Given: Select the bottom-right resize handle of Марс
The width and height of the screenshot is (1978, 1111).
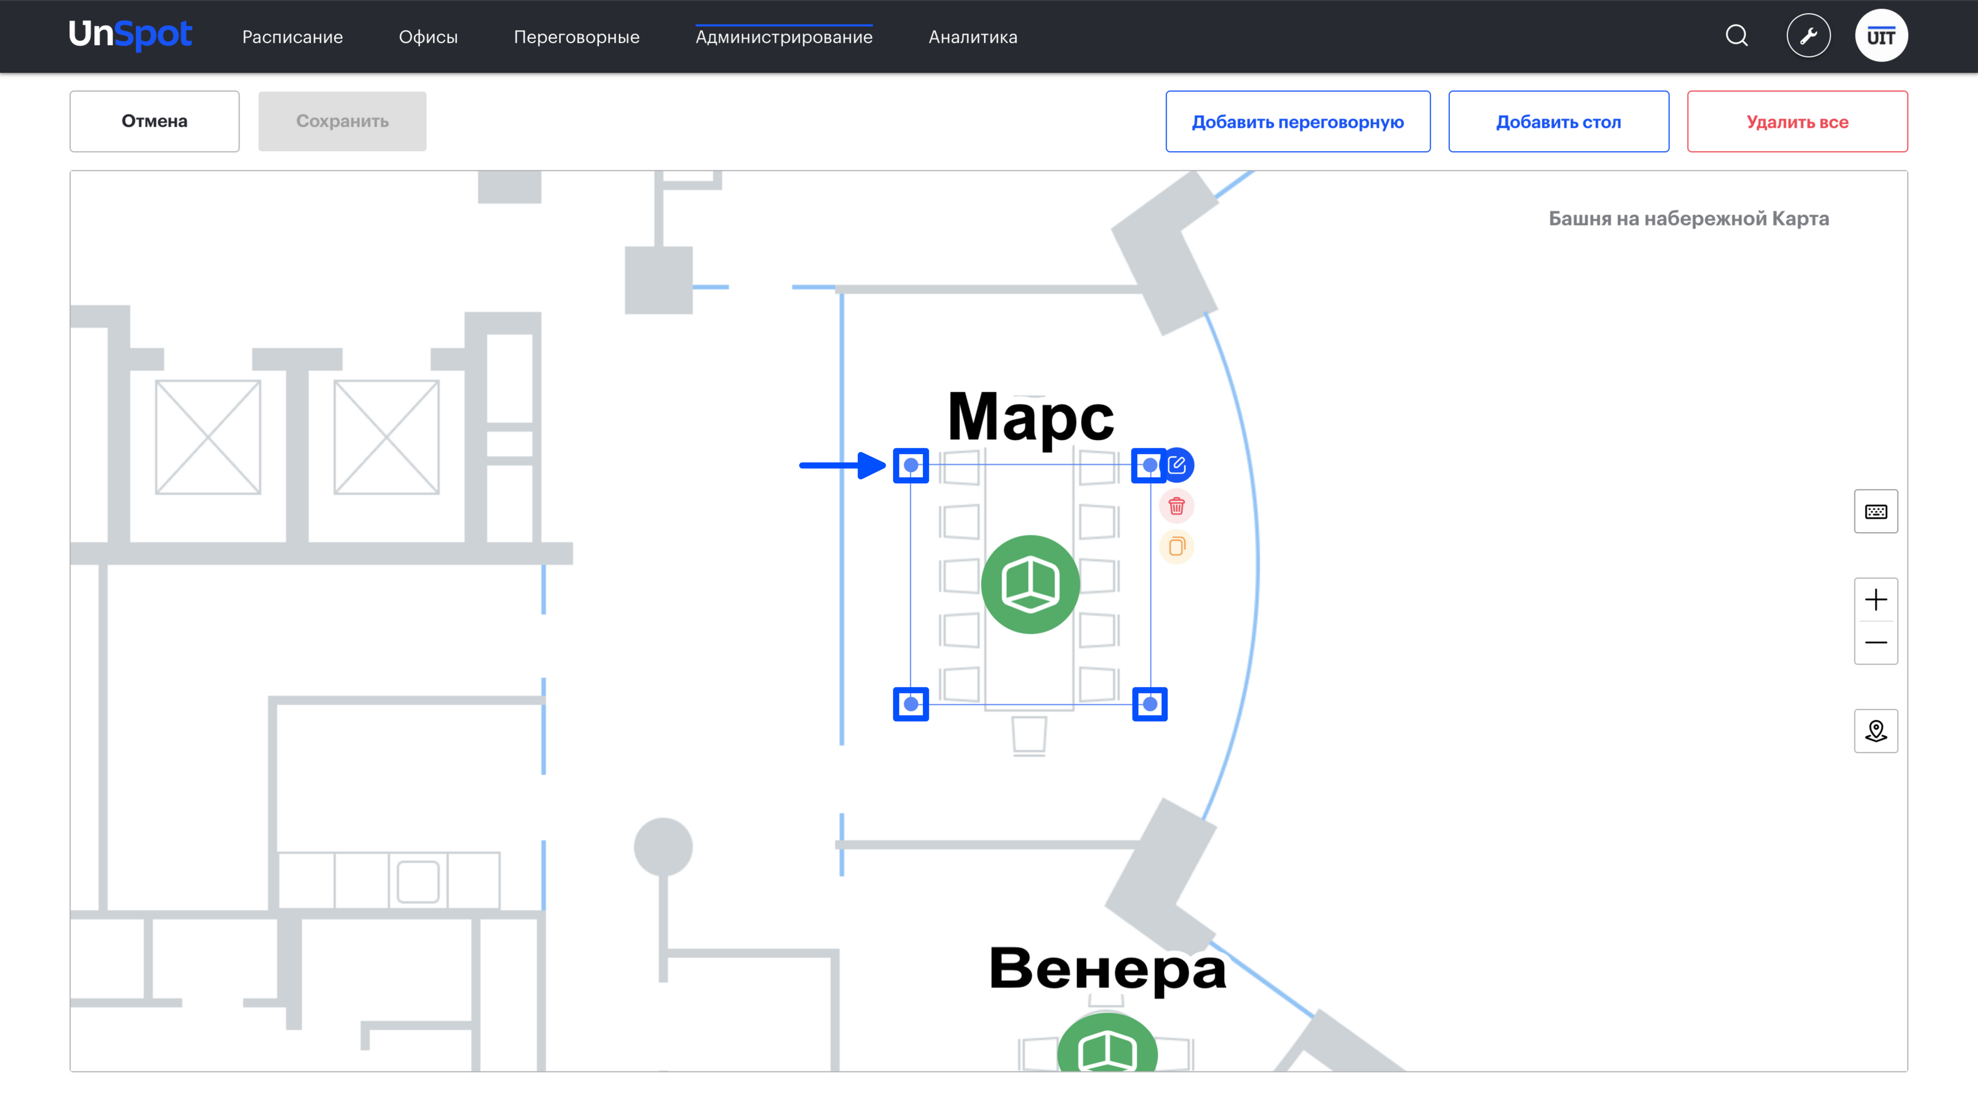Looking at the screenshot, I should click(x=1150, y=704).
